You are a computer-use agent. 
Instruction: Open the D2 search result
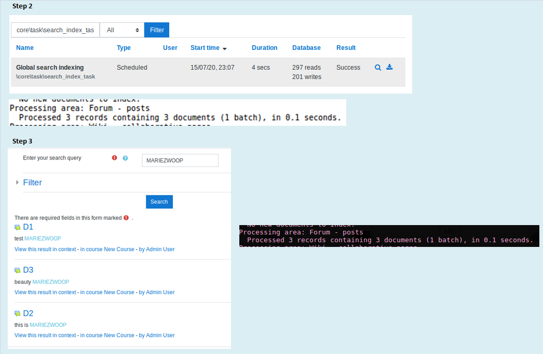[x=28, y=313]
